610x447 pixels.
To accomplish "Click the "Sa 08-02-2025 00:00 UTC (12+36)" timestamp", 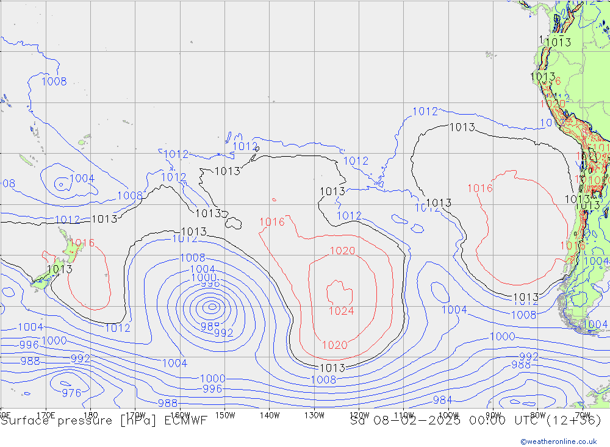I will pos(476,421).
